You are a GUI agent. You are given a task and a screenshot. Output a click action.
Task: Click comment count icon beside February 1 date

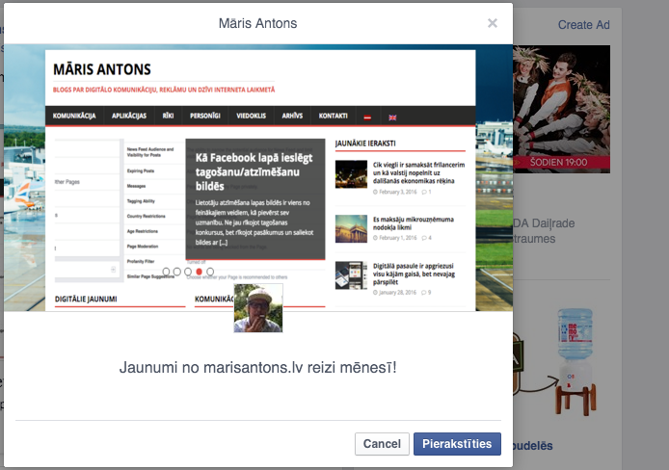click(x=426, y=238)
